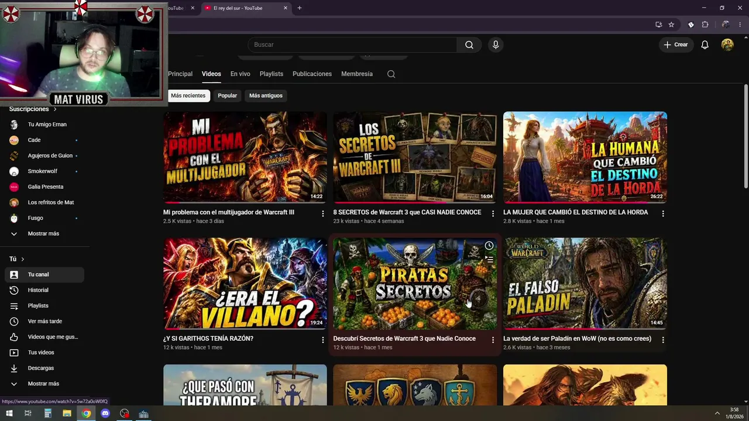Screen dimensions: 749x421
Task: Filter videos by 'Más recientes'
Action: click(188, 96)
